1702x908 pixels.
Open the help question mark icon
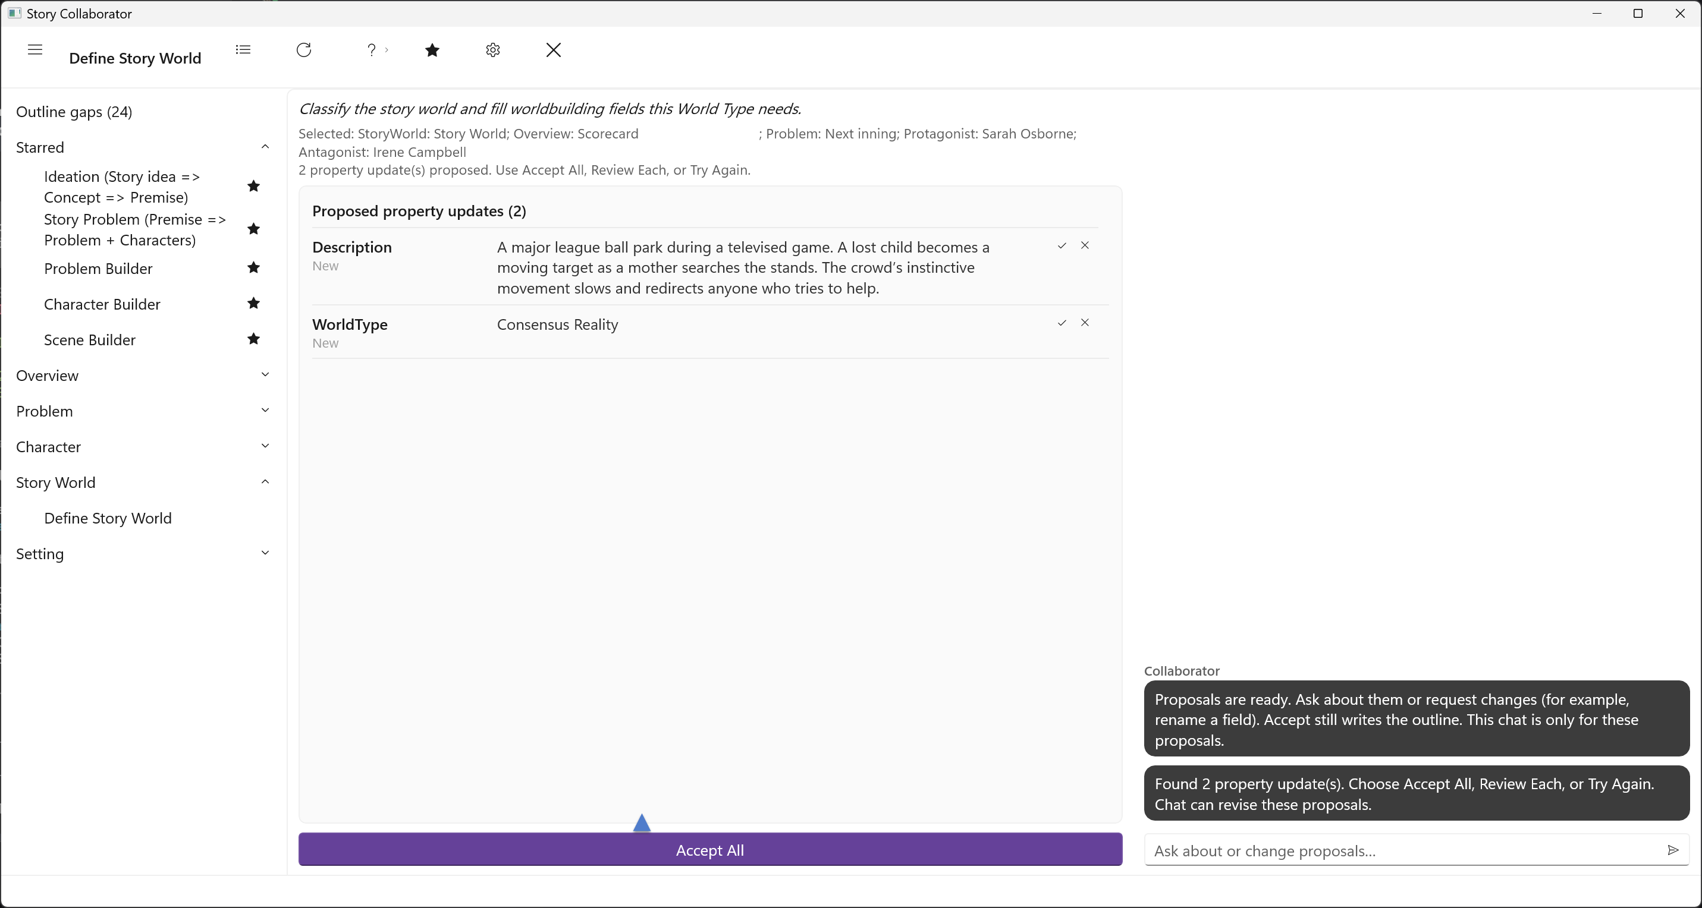pyautogui.click(x=372, y=50)
